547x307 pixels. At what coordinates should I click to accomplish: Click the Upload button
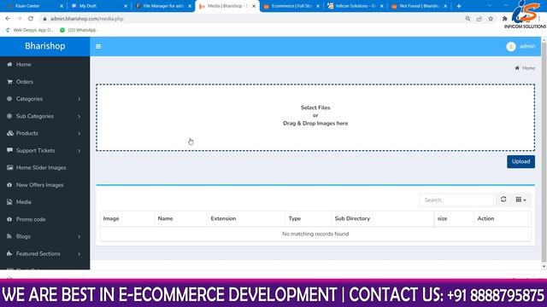(x=521, y=161)
